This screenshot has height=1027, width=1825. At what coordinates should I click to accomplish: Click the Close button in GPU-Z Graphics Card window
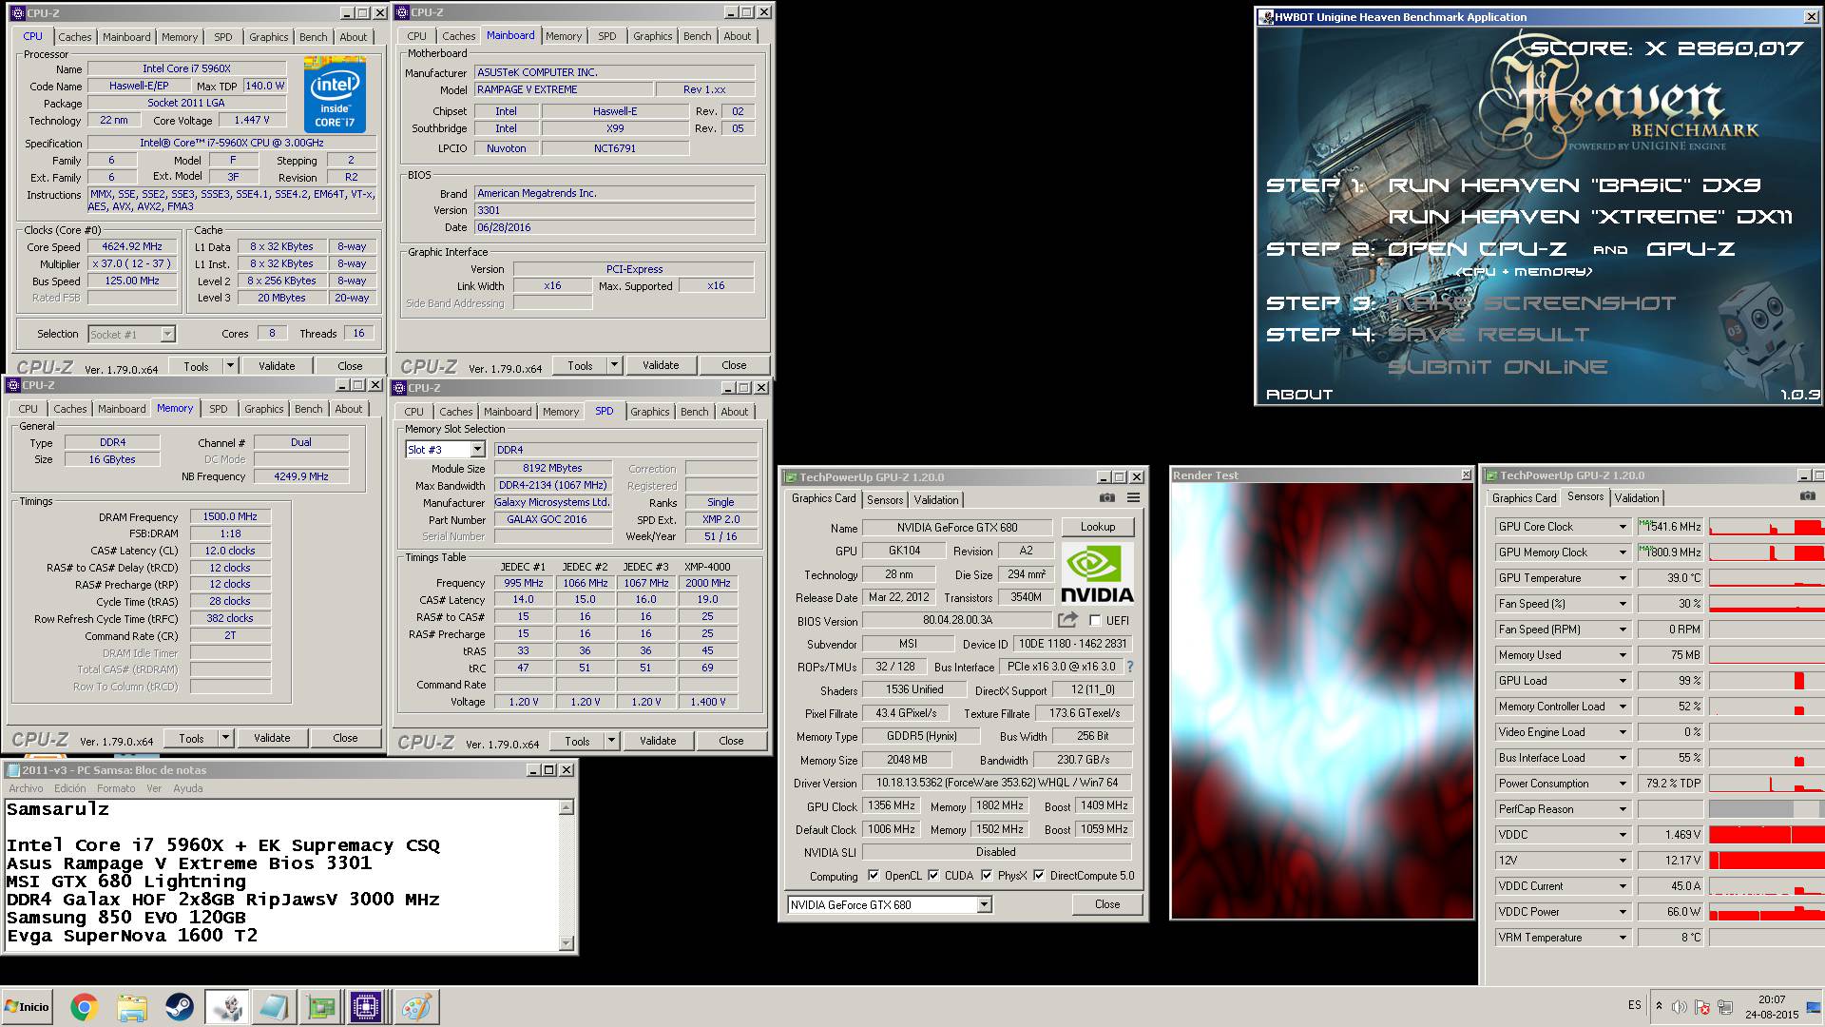pos(1106,904)
